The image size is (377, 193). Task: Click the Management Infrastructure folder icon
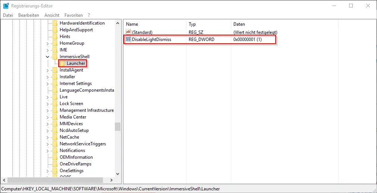click(55, 110)
